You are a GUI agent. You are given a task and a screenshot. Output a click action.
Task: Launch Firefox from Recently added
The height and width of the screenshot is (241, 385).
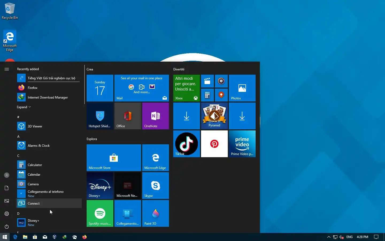(49, 88)
